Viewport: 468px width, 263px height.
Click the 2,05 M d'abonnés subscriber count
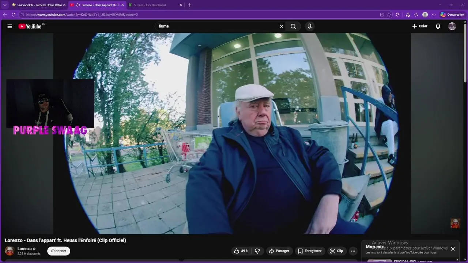(29, 254)
